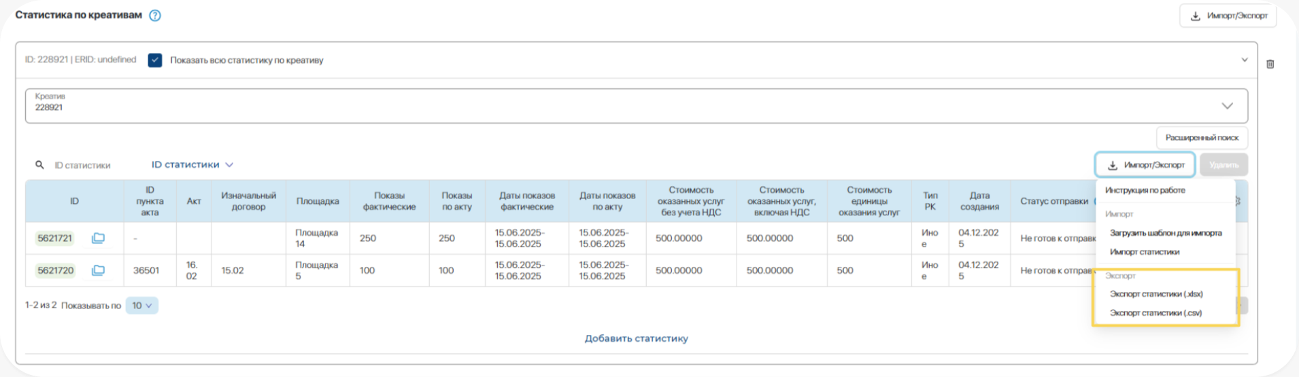Click the trash delete icon
The height and width of the screenshot is (377, 1299).
pos(1270,64)
